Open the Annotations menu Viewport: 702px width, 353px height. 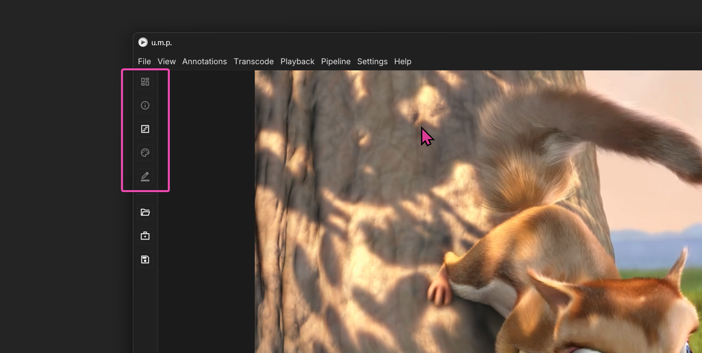pos(204,61)
